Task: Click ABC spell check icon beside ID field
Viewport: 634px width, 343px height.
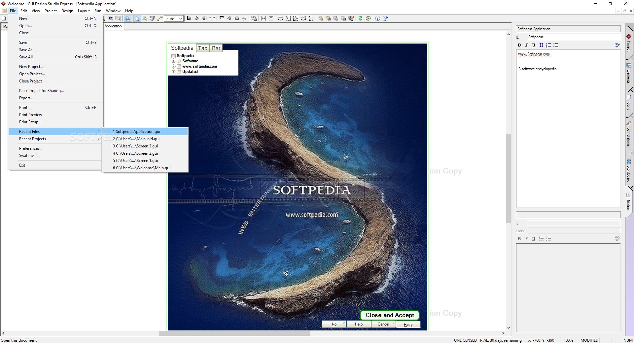Action: (x=617, y=45)
